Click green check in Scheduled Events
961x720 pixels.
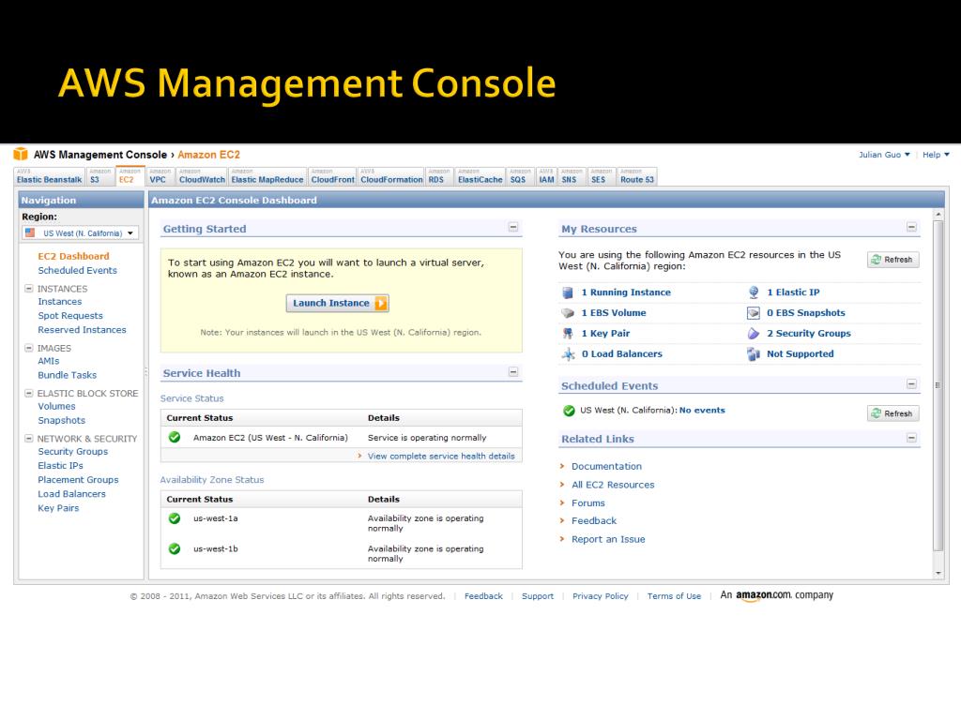pos(569,411)
